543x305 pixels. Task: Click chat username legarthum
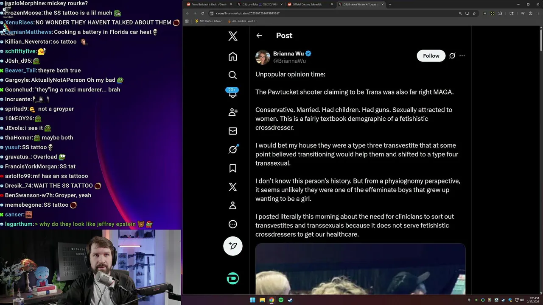pyautogui.click(x=19, y=224)
